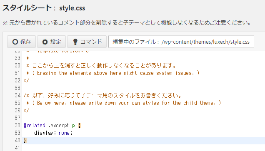Click the .excerpt class selector text

(59, 126)
